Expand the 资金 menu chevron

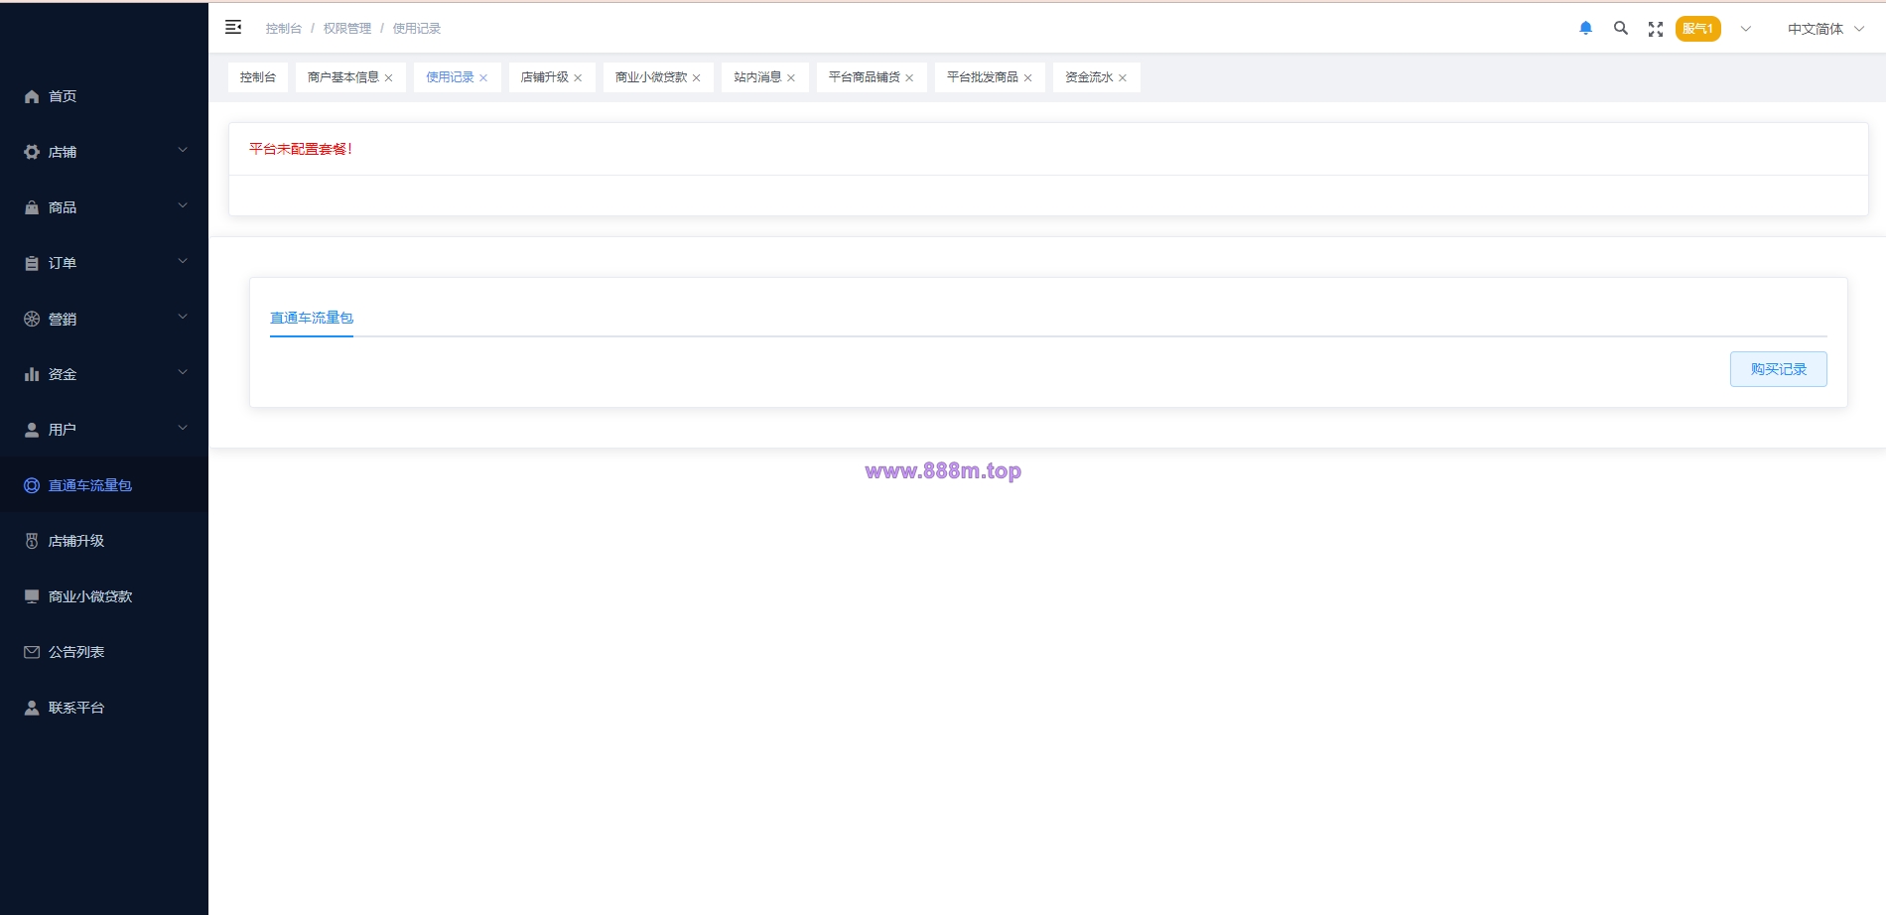[x=183, y=372]
